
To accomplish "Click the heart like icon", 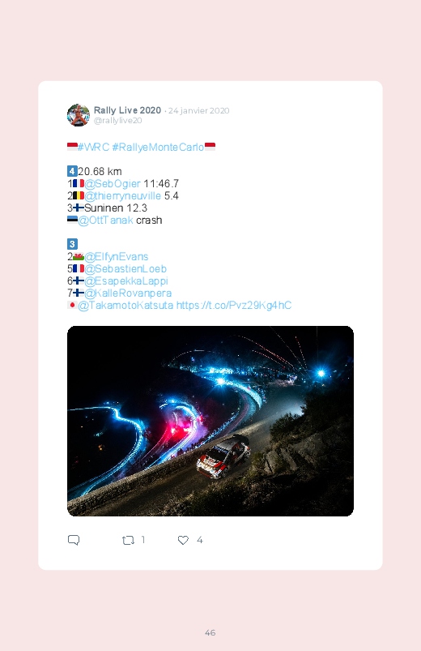I will (x=183, y=540).
